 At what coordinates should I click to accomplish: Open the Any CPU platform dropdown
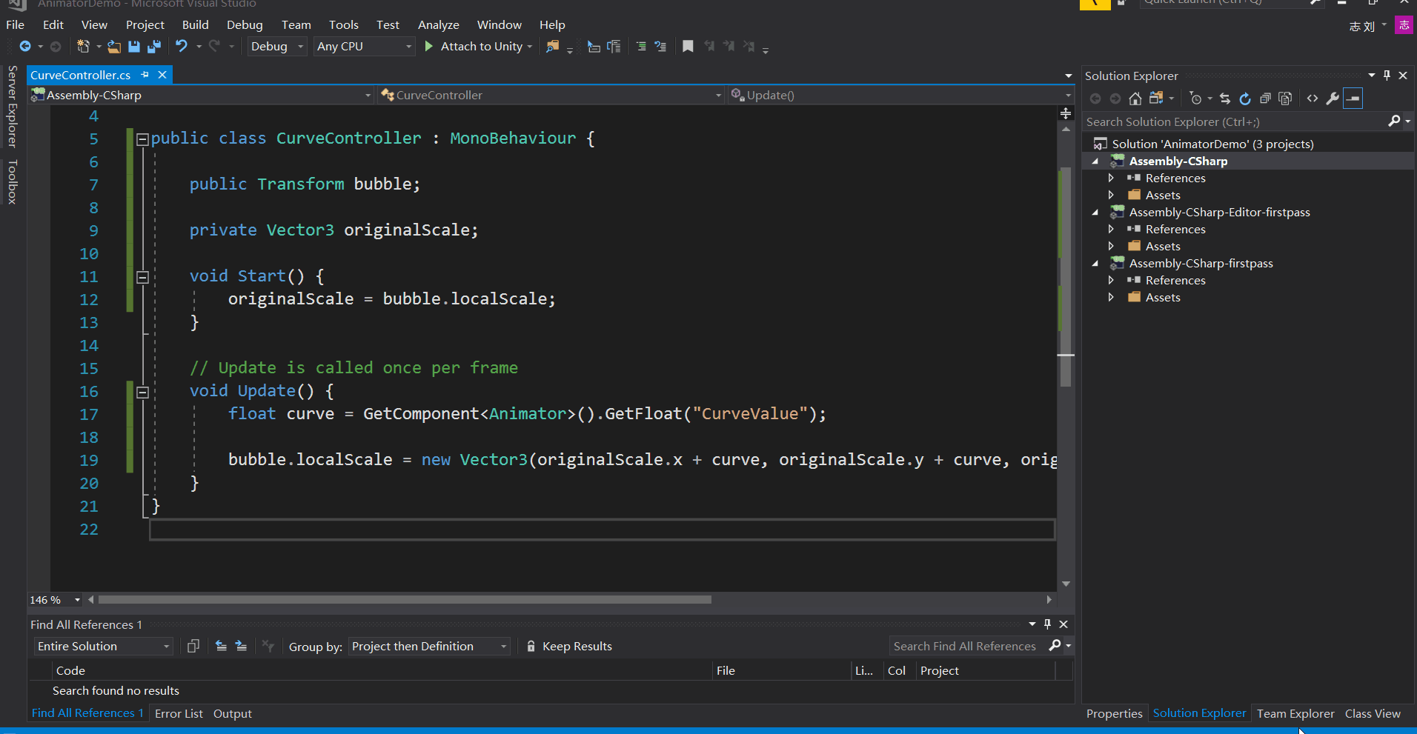pyautogui.click(x=364, y=47)
